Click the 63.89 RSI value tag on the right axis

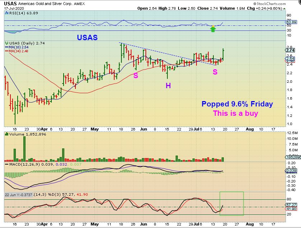coord(291,22)
